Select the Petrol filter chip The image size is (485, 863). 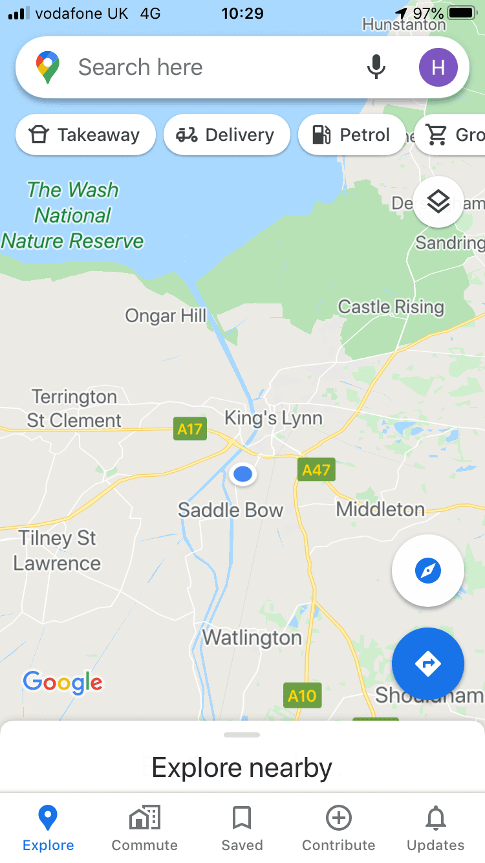(x=352, y=135)
